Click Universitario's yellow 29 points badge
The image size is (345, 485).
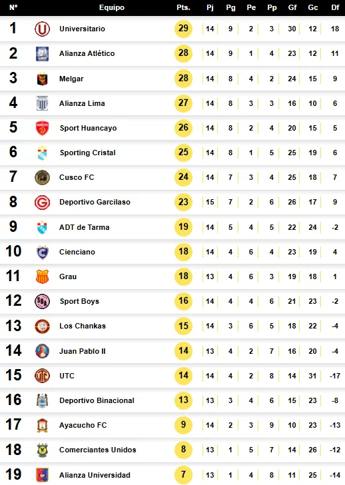pos(183,29)
